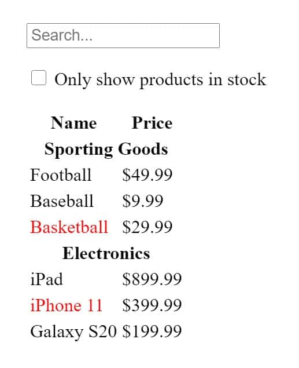Focus the search box on its placeholder text
Image resolution: width=299 pixels, height=368 pixels.
coord(62,35)
